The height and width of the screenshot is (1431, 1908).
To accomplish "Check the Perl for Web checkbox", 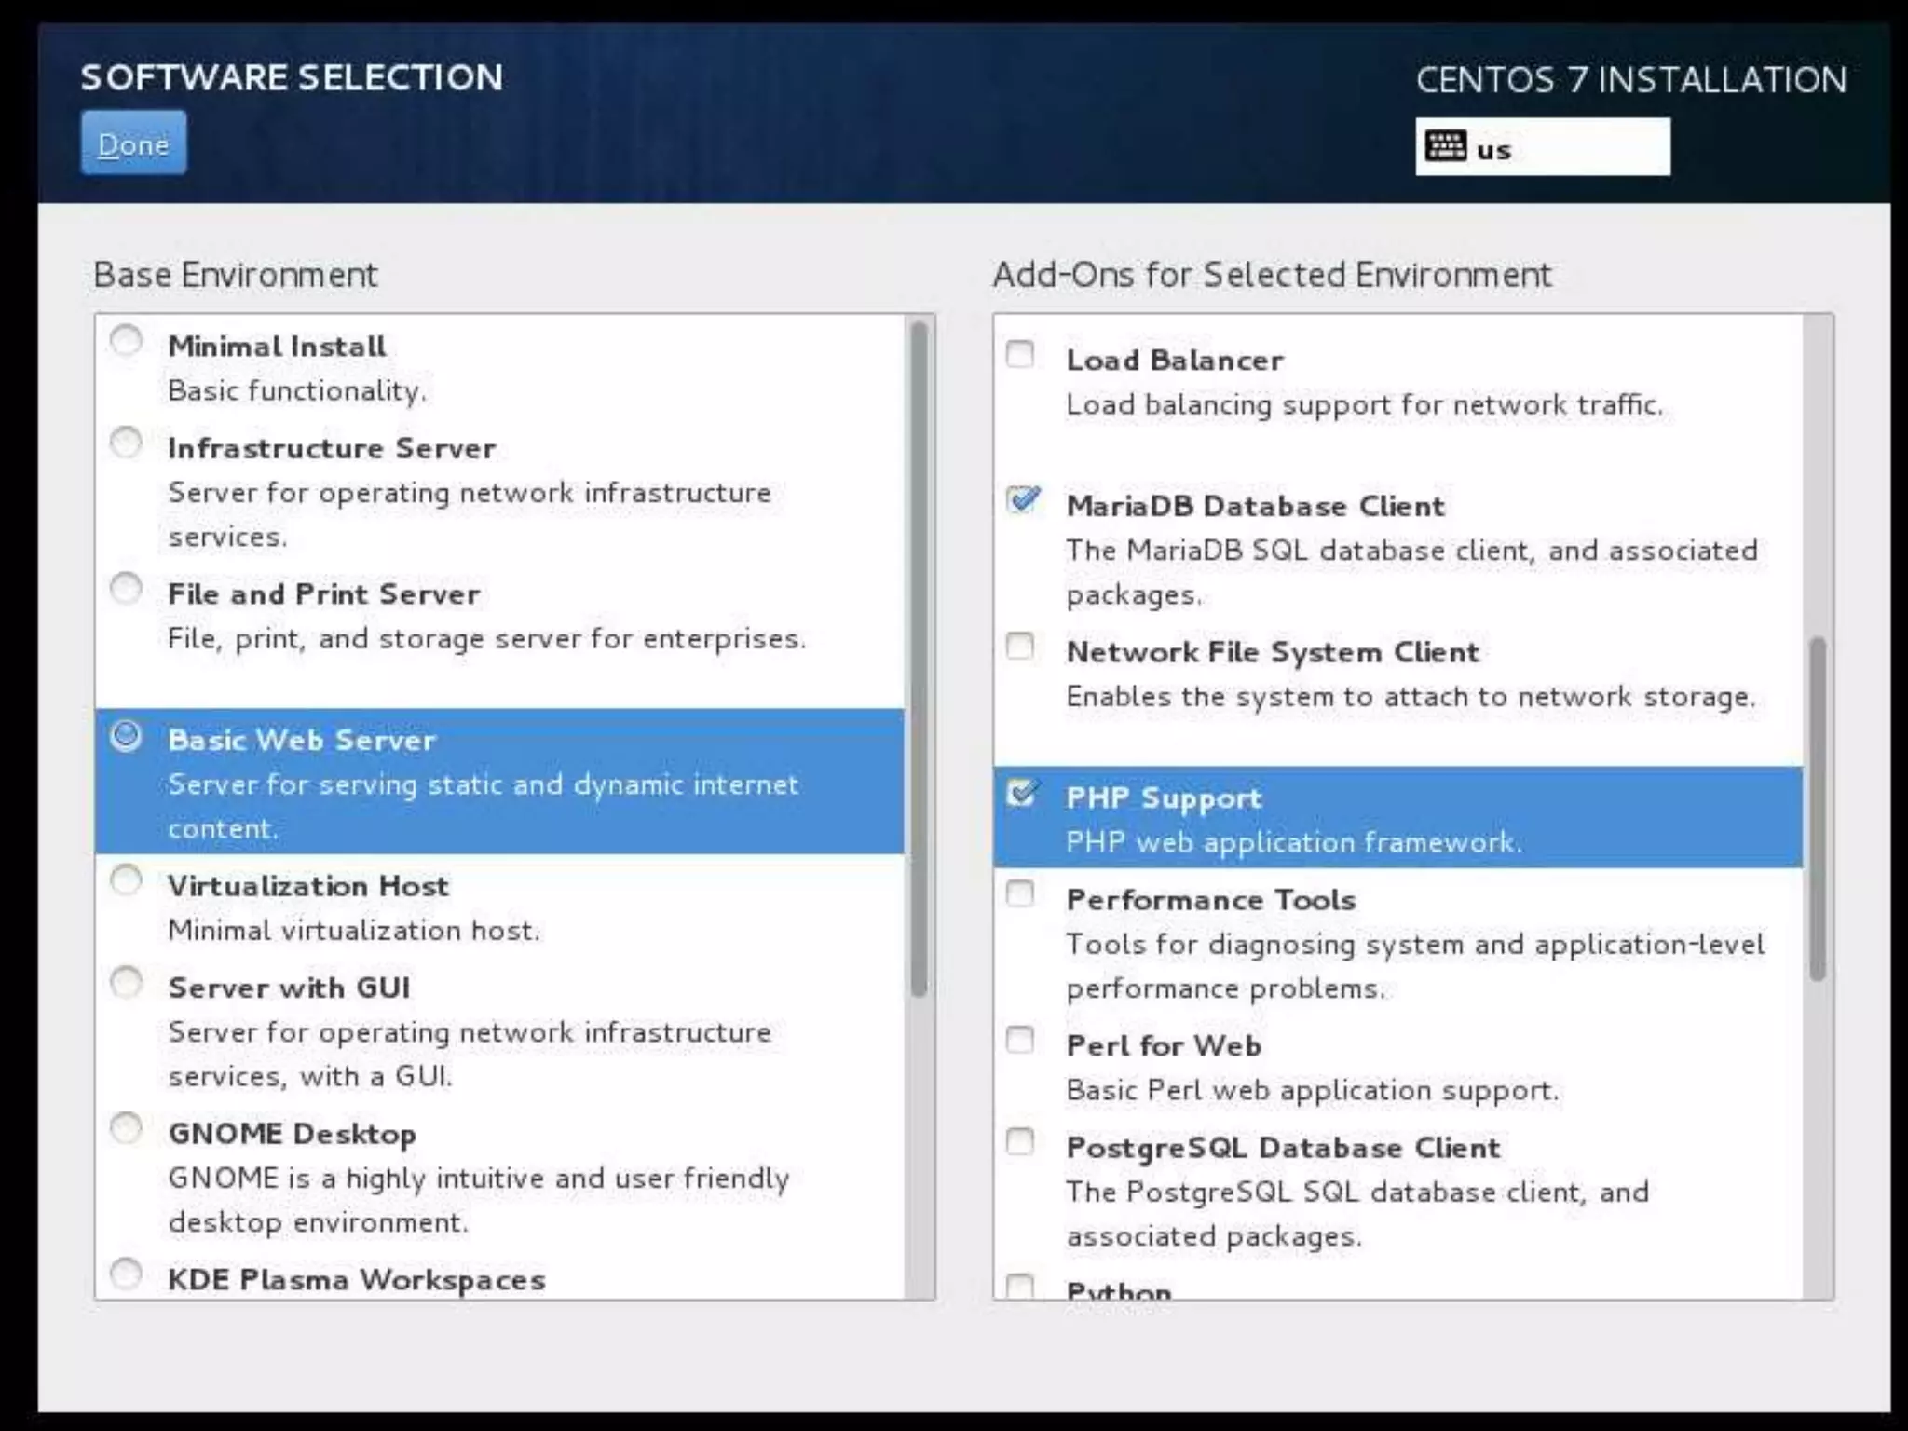I will tap(1021, 1041).
